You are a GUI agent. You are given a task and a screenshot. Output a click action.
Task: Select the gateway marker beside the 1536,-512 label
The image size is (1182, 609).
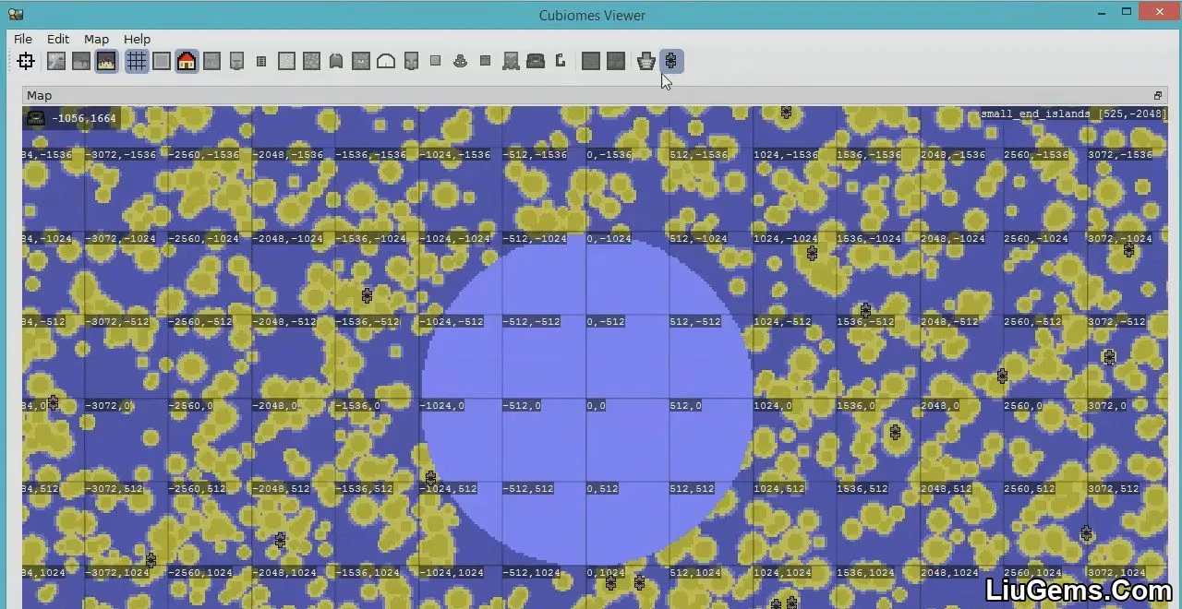[x=865, y=310]
